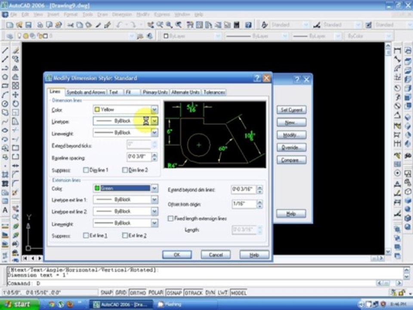Select the Erase tool in modify toolbar

[15, 50]
